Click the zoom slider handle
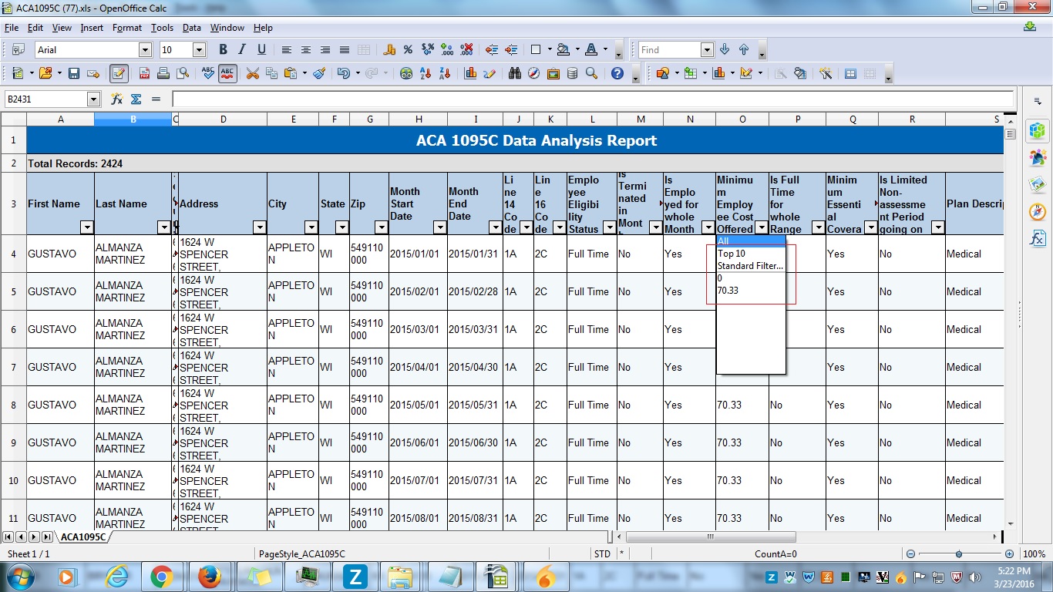The image size is (1053, 592). (958, 553)
